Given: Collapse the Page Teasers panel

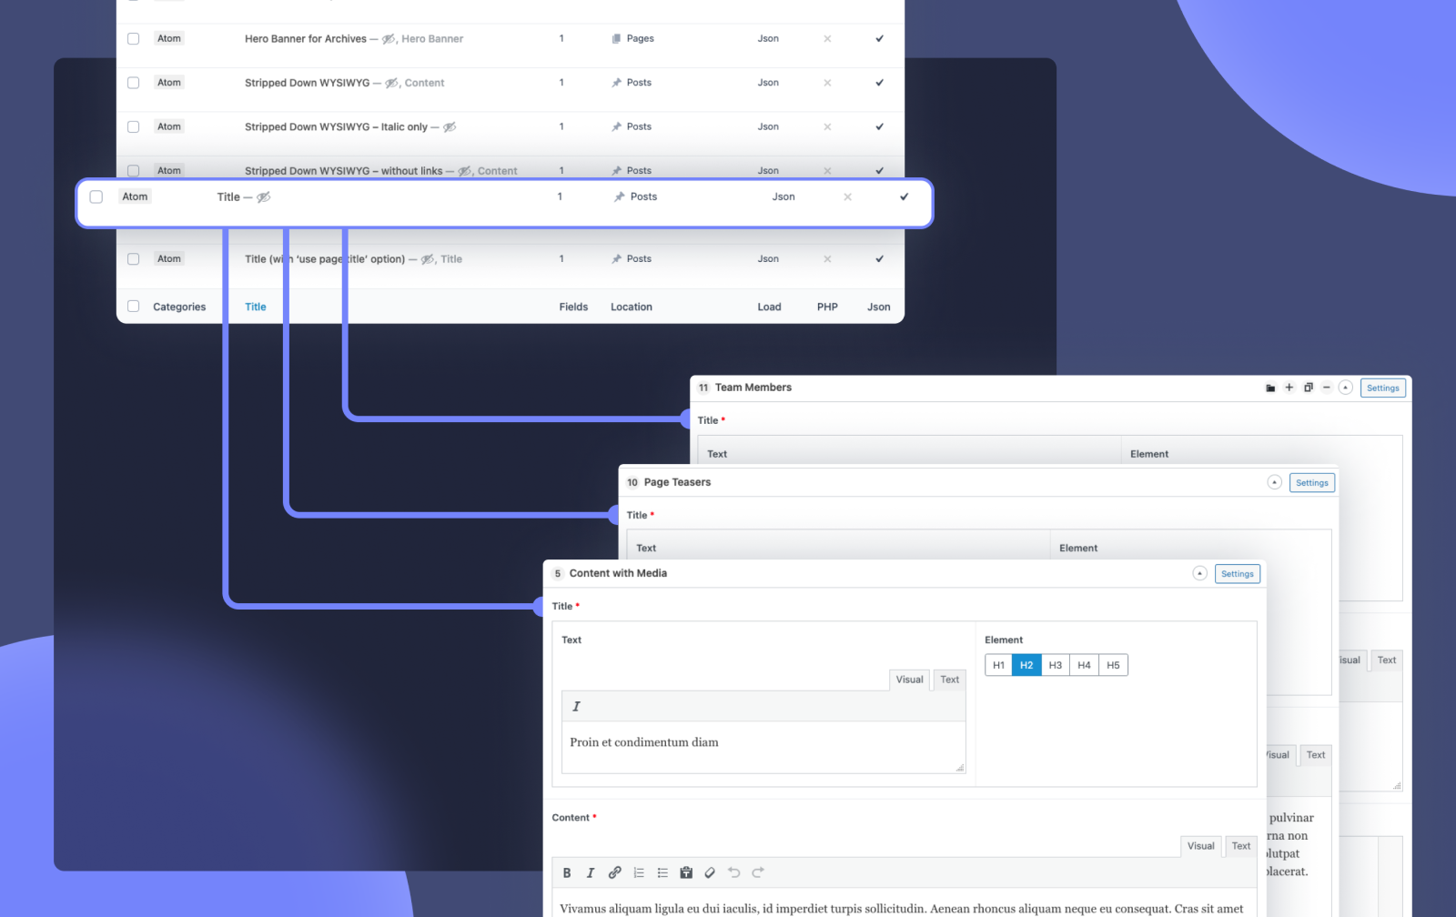Looking at the screenshot, I should 1273,482.
